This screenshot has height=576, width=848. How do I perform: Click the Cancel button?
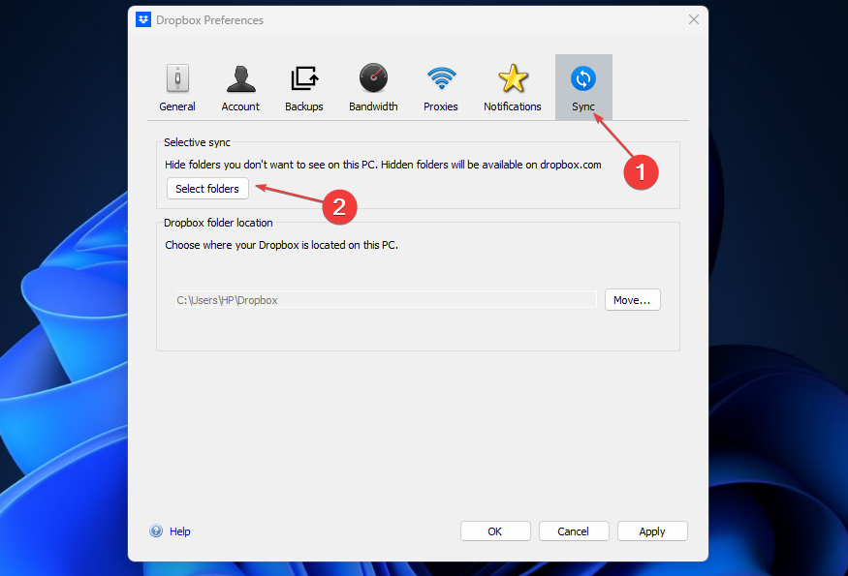pos(574,531)
